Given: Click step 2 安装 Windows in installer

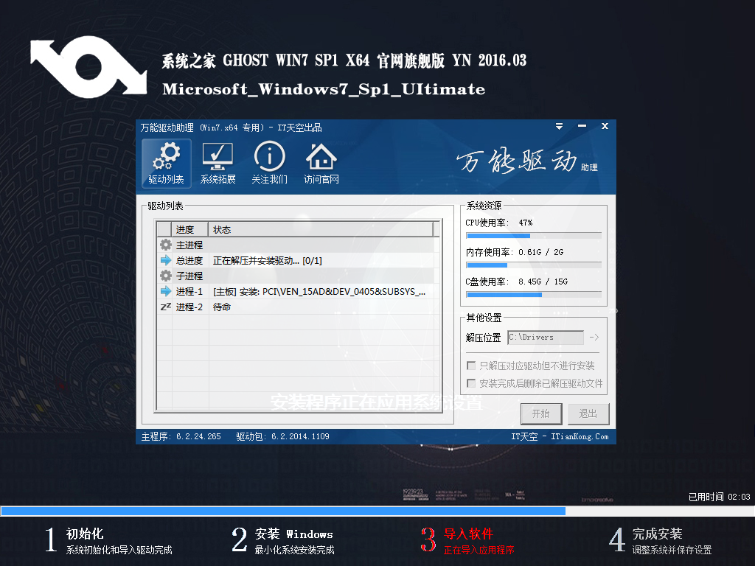Looking at the screenshot, I should (283, 540).
